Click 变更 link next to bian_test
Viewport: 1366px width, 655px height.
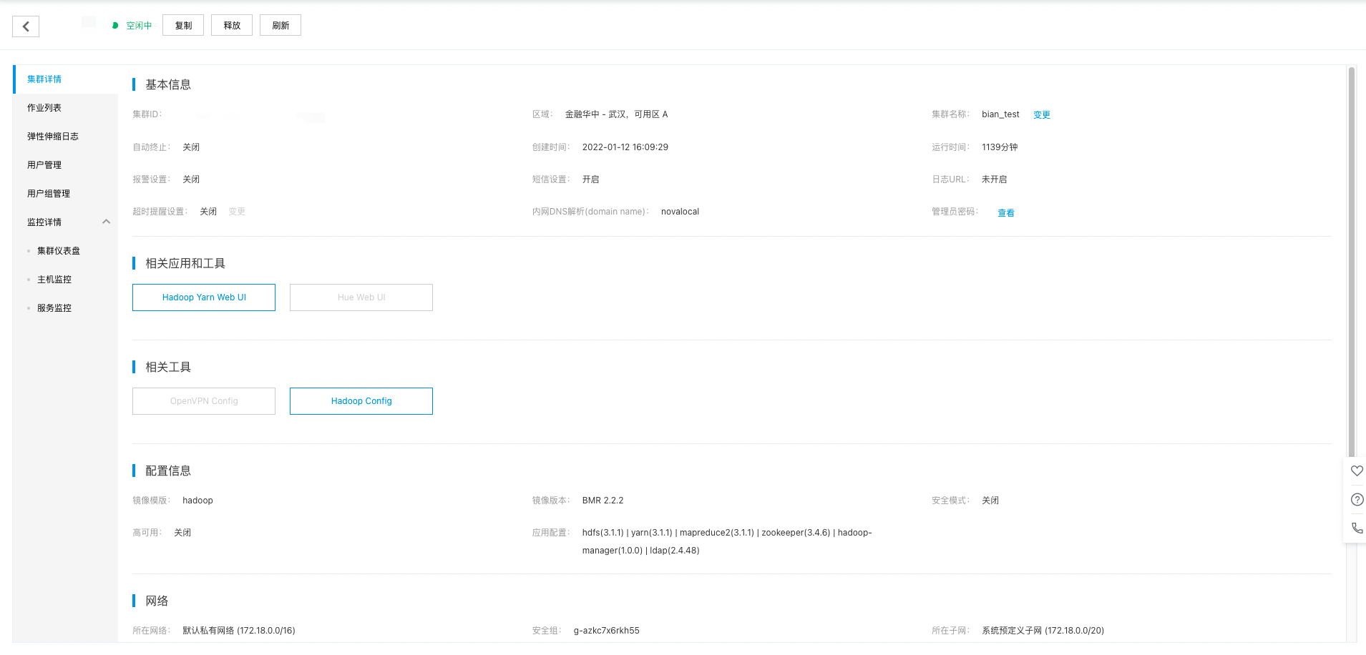(x=1041, y=115)
